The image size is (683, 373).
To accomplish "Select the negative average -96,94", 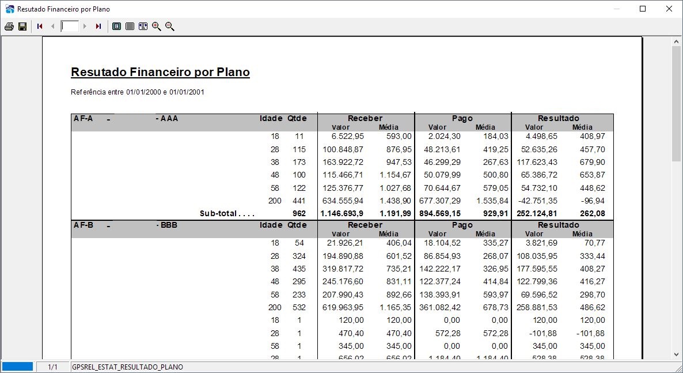I will [593, 201].
